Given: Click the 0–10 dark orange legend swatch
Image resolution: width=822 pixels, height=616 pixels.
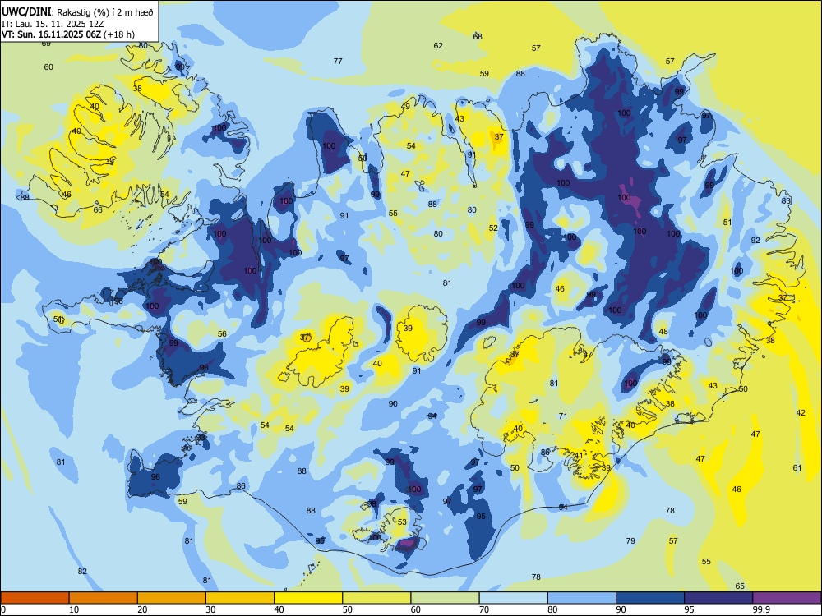Looking at the screenshot, I should [x=35, y=598].
